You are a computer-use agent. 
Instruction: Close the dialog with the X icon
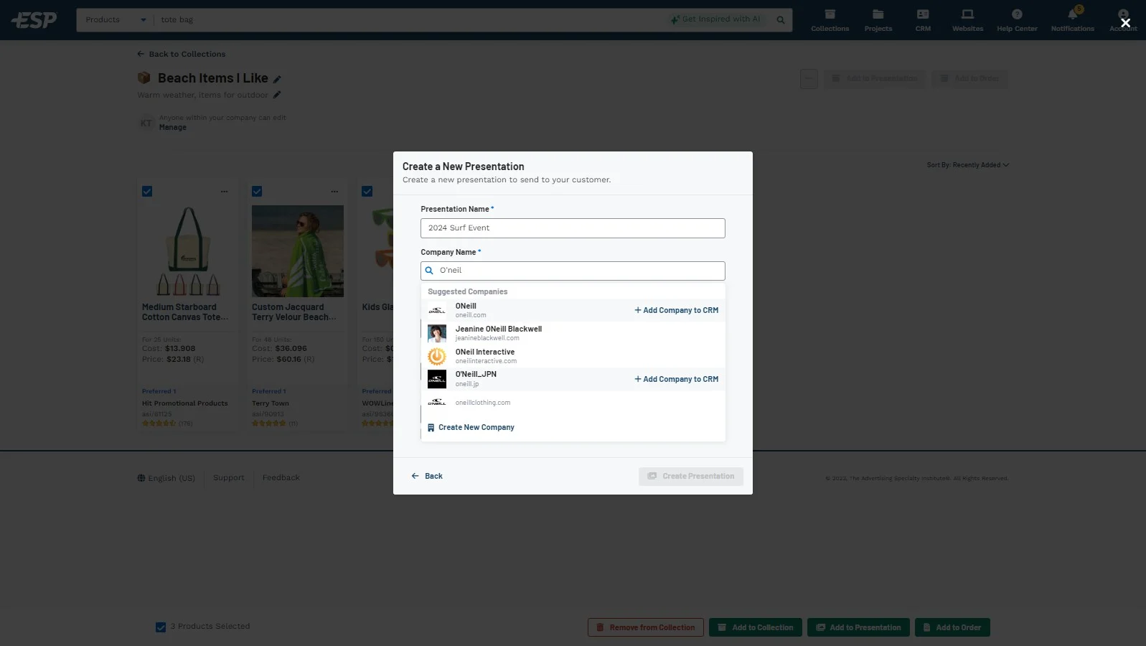1125,23
